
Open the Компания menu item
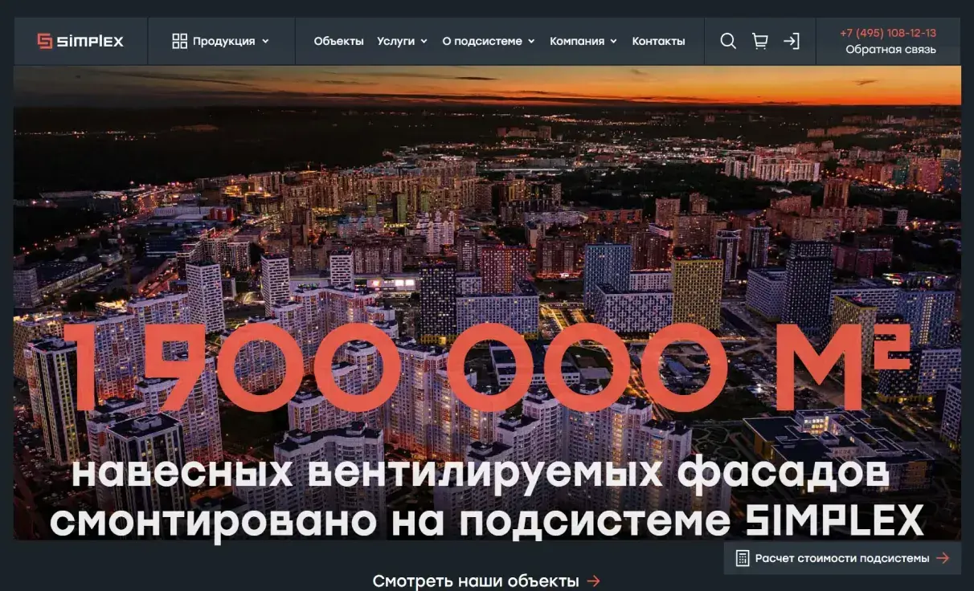pos(577,41)
